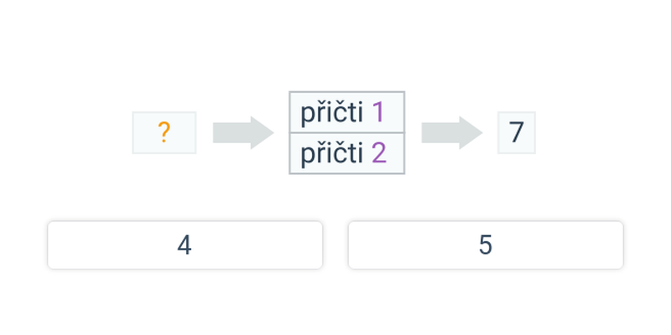Click the arrowhead next to result 7
The height and width of the screenshot is (335, 671).
pyautogui.click(x=471, y=133)
